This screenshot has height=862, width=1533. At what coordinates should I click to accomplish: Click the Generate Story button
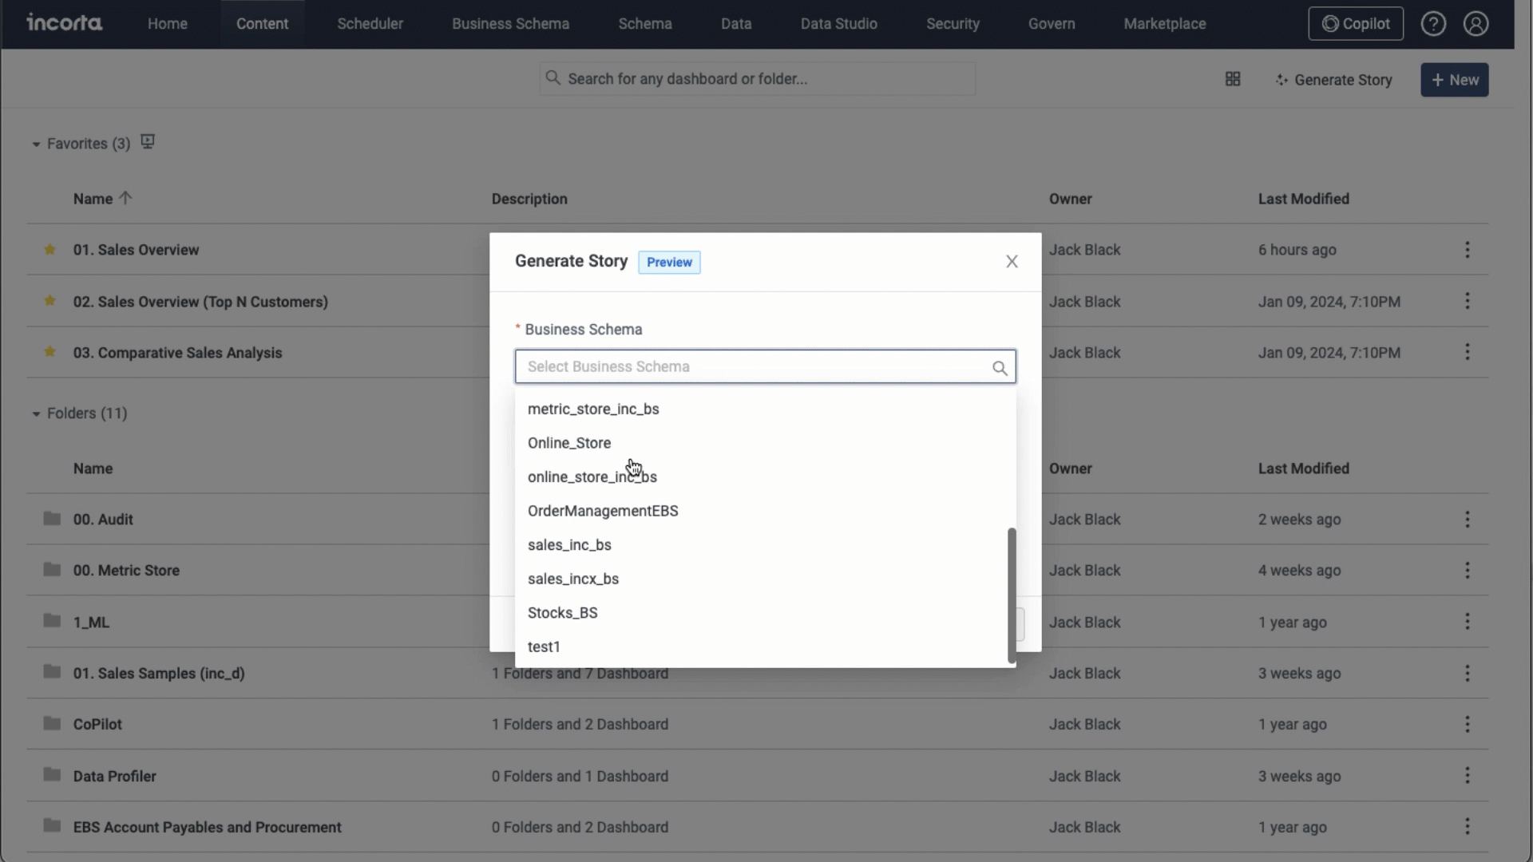[1333, 80]
